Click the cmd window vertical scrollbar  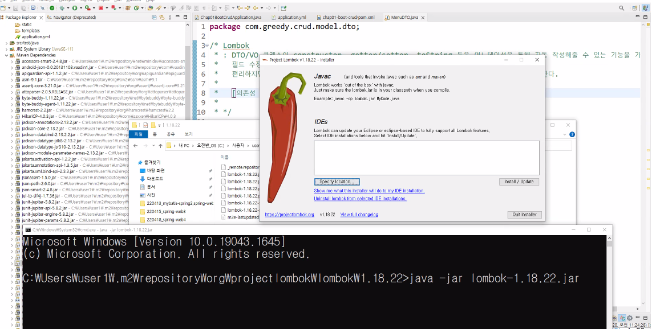coord(609,282)
